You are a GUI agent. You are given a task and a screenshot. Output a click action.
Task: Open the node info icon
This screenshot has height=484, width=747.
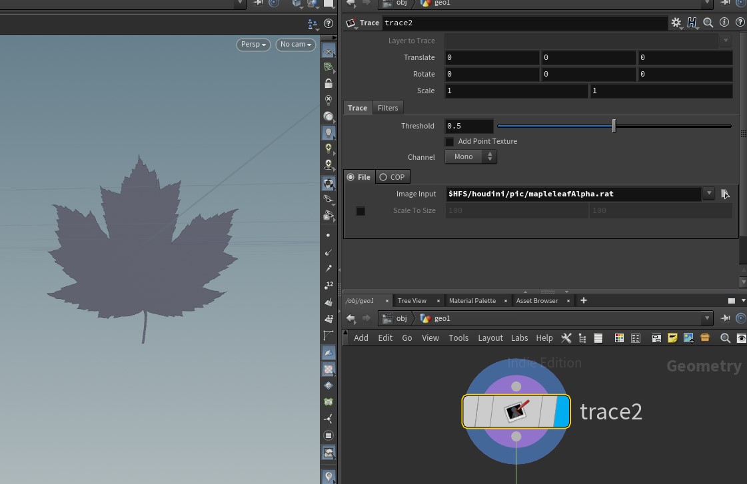pos(724,23)
